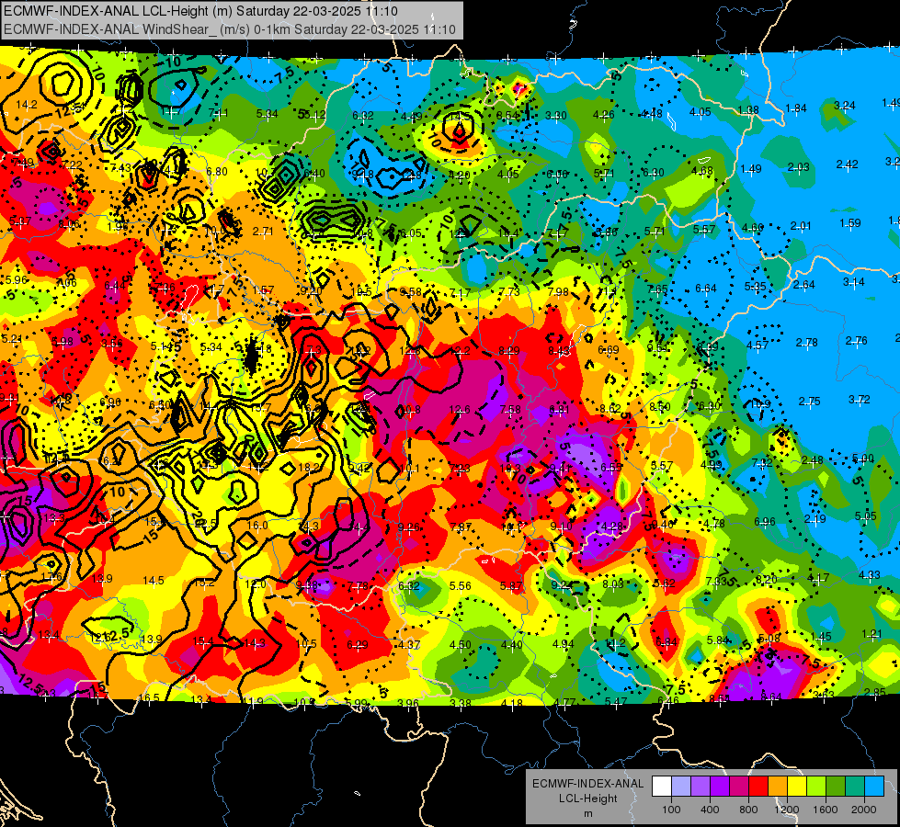Screen dimensions: 900x827
Task: Click the map value 2.03
Action: (798, 167)
